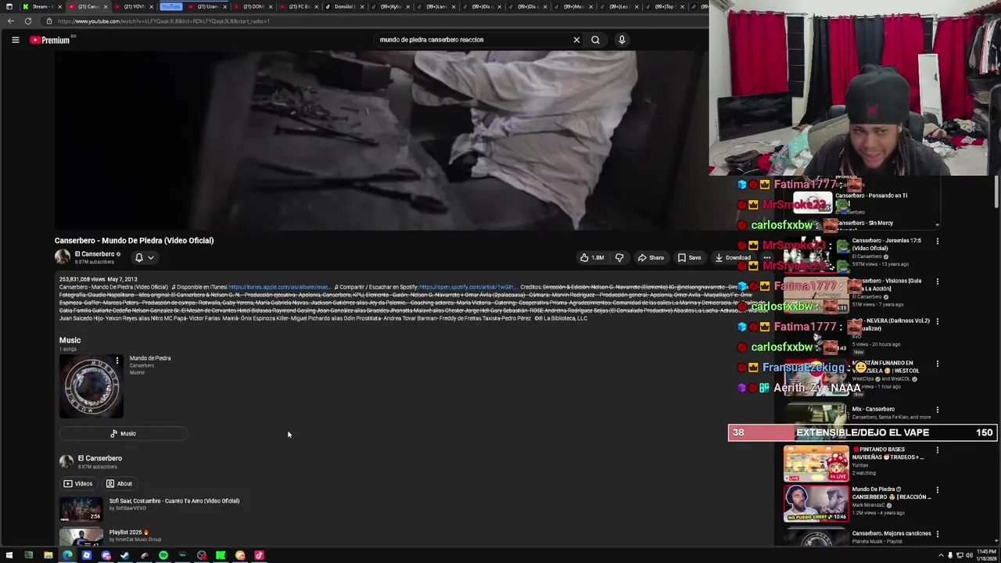Open menu for Jeremías 17:5 video
Screen dimensions: 1001x563
tap(938, 241)
